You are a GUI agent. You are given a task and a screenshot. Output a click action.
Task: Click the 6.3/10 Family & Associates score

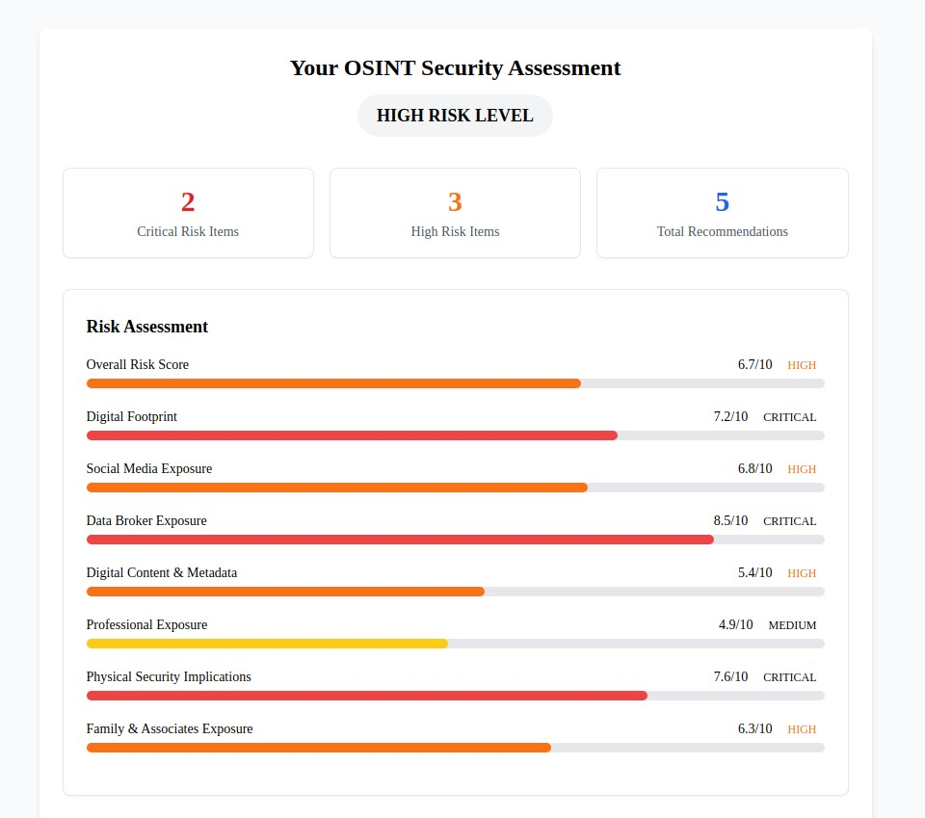click(754, 729)
